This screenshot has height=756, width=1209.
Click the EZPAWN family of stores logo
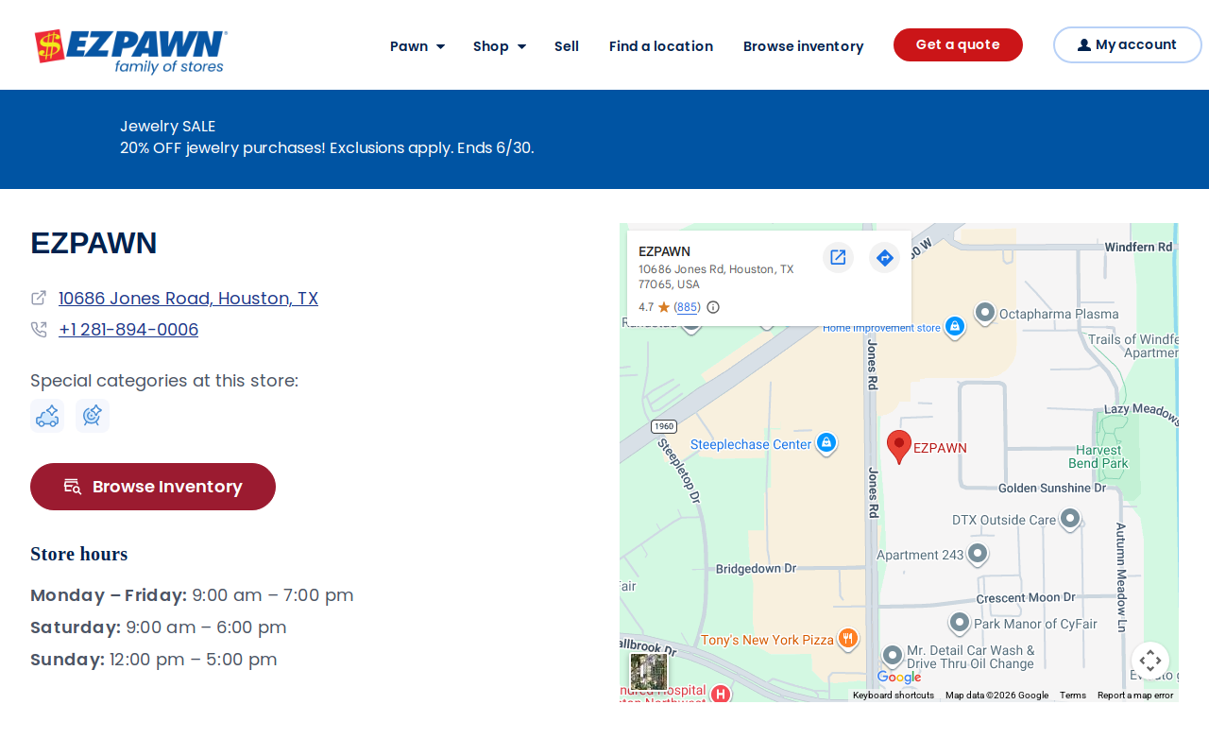[x=131, y=51]
